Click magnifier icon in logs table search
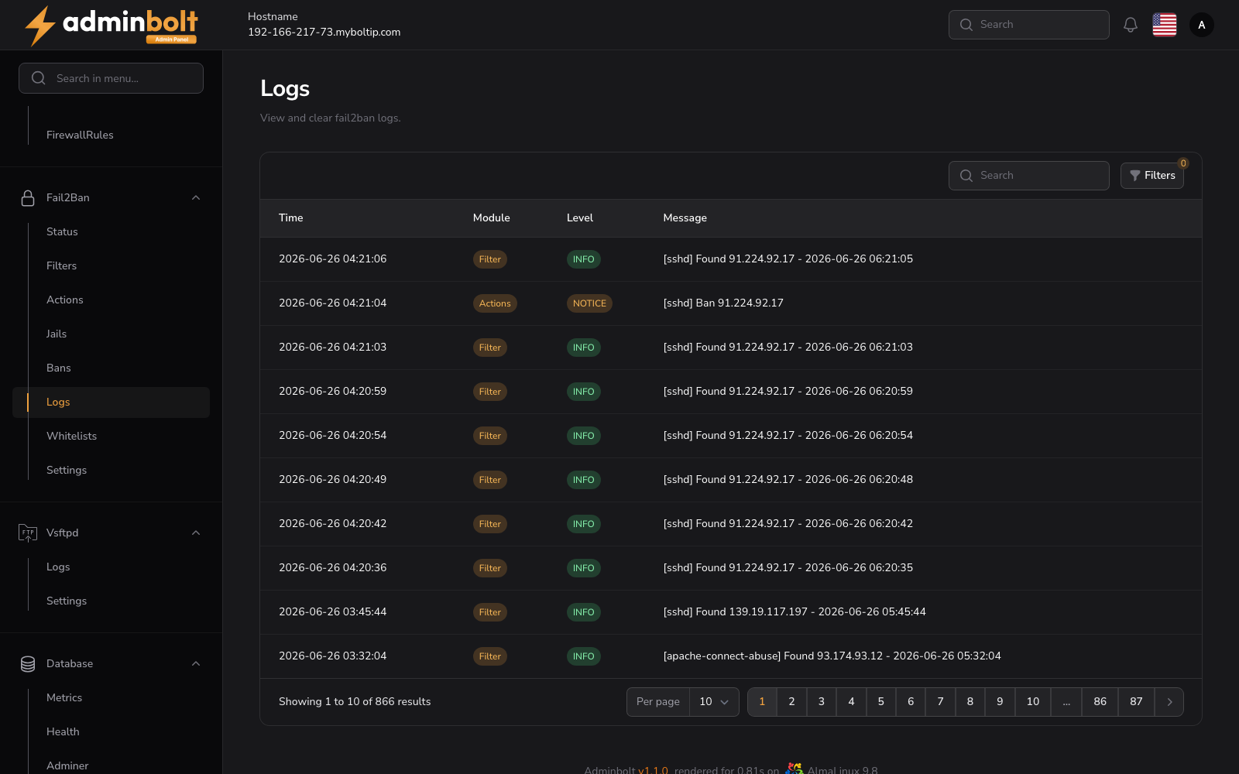Image resolution: width=1239 pixels, height=774 pixels. [x=966, y=176]
